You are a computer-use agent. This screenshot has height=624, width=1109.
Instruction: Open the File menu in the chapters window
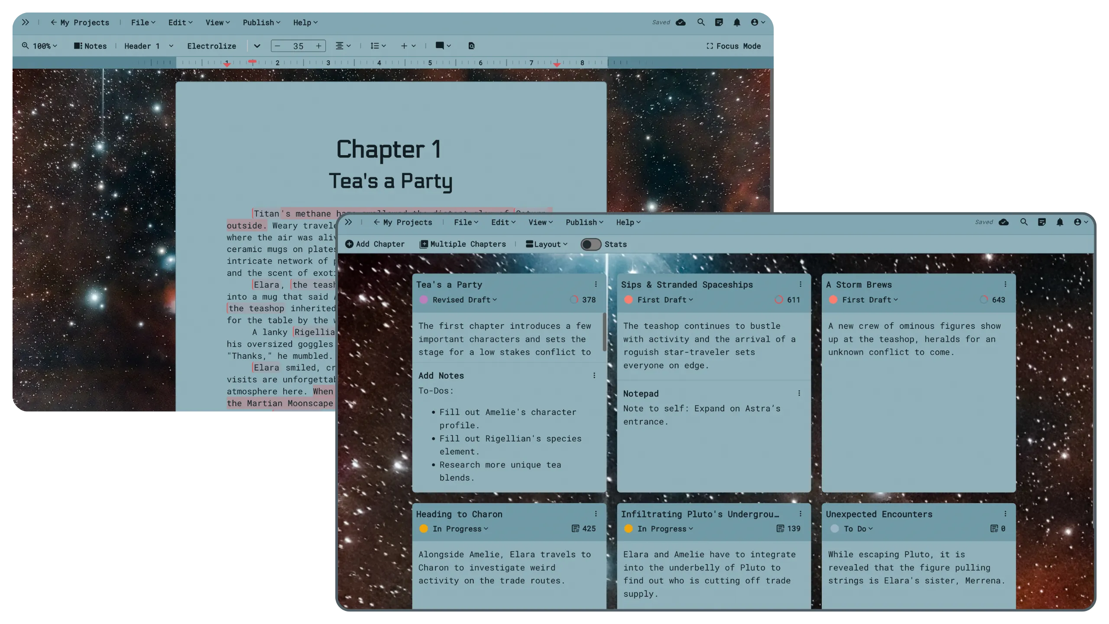tap(466, 222)
